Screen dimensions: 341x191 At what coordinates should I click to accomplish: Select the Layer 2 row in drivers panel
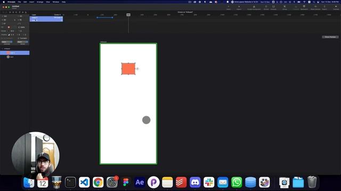click(46, 18)
